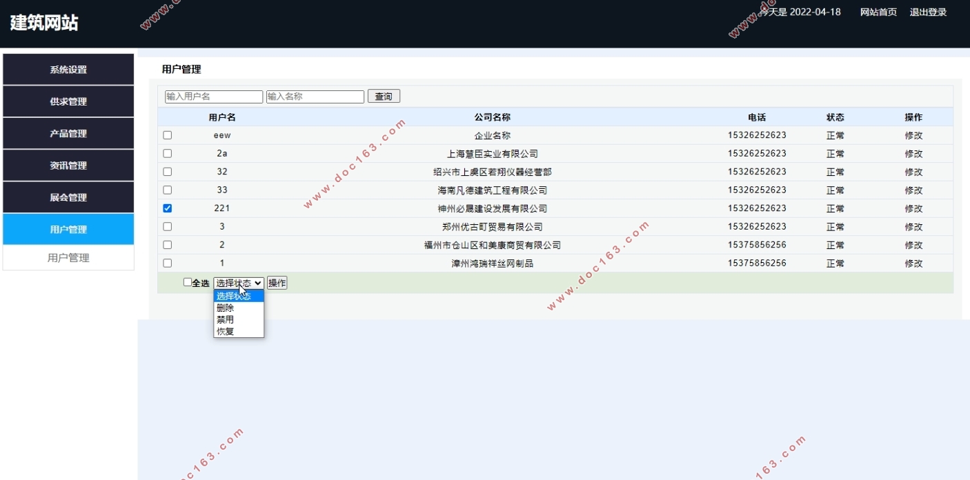
Task: Click the username cell eew
Action: point(222,135)
